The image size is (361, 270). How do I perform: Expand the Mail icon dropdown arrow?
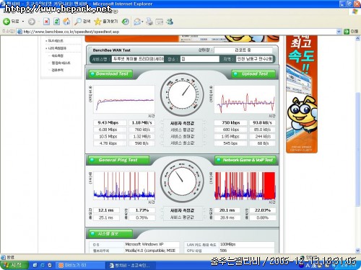142,22
